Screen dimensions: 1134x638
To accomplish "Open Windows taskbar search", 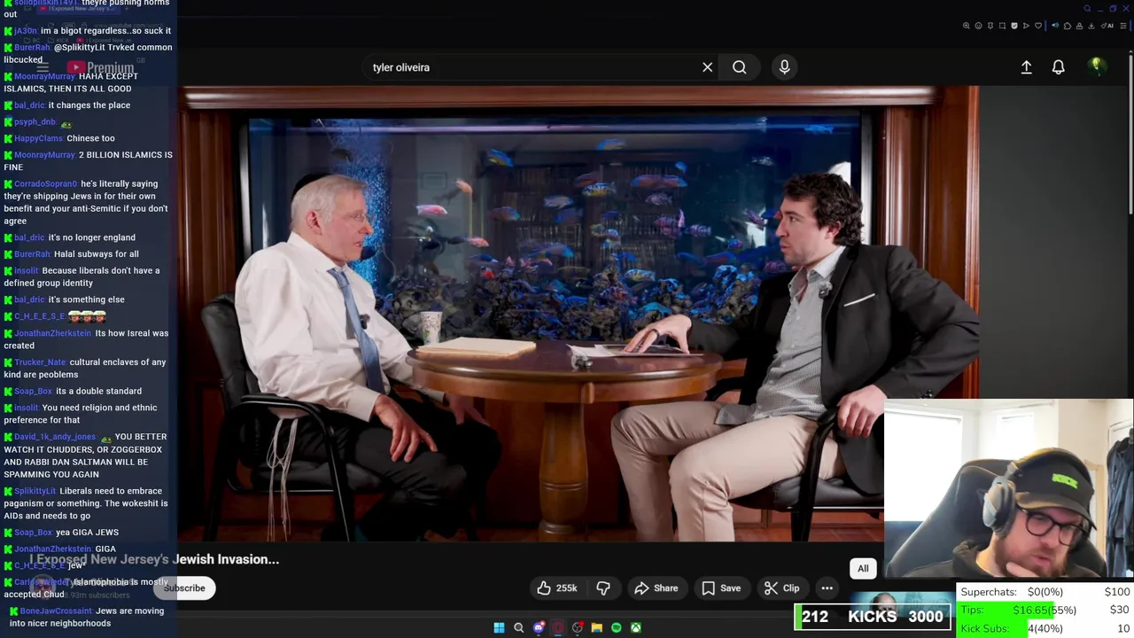I will click(x=519, y=627).
